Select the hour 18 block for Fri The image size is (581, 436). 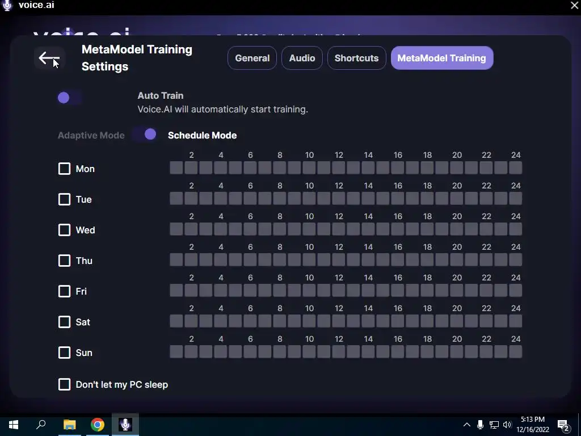[x=427, y=290]
